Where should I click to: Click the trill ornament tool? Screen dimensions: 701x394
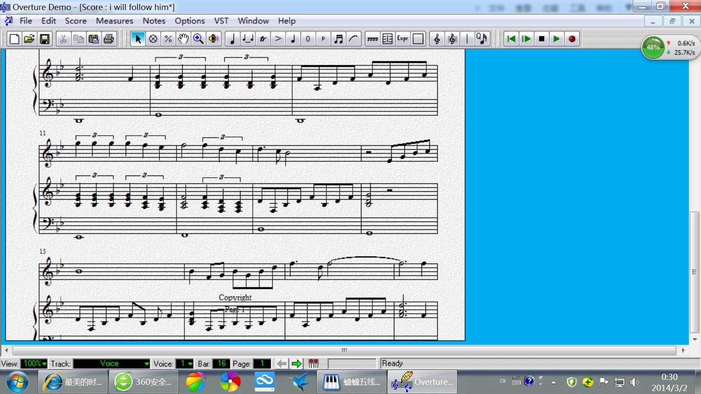[263, 39]
